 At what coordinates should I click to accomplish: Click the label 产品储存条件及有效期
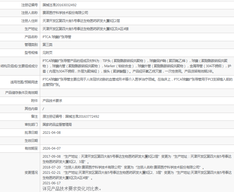(x=21, y=93)
